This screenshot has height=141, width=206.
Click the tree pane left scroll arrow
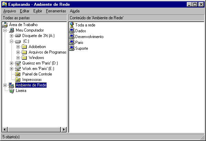pos(4,130)
